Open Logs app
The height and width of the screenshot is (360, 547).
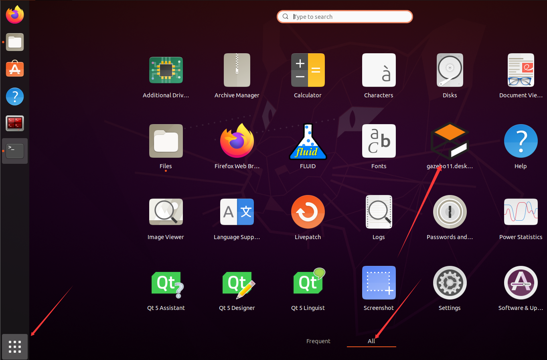[x=379, y=212]
